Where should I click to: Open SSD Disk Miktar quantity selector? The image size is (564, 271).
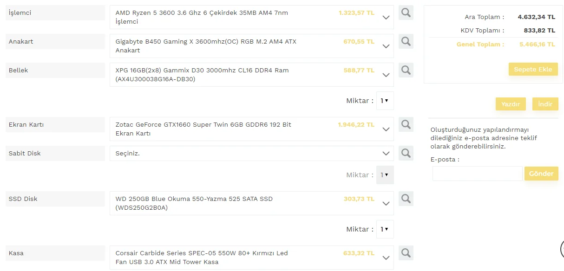(x=385, y=229)
